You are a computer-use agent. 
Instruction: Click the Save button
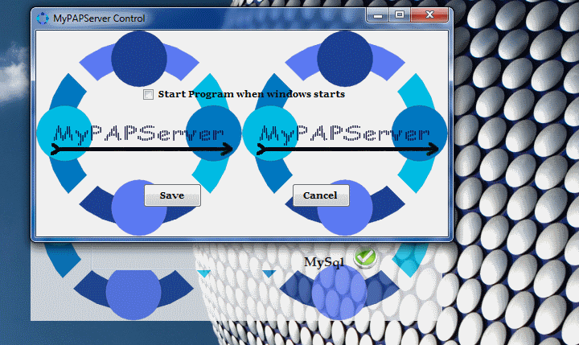[172, 195]
